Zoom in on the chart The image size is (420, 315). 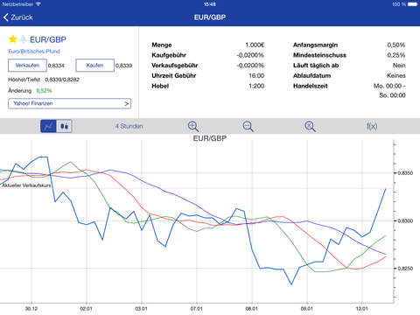[192, 127]
